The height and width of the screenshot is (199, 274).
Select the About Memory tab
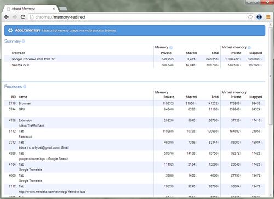click(x=30, y=9)
